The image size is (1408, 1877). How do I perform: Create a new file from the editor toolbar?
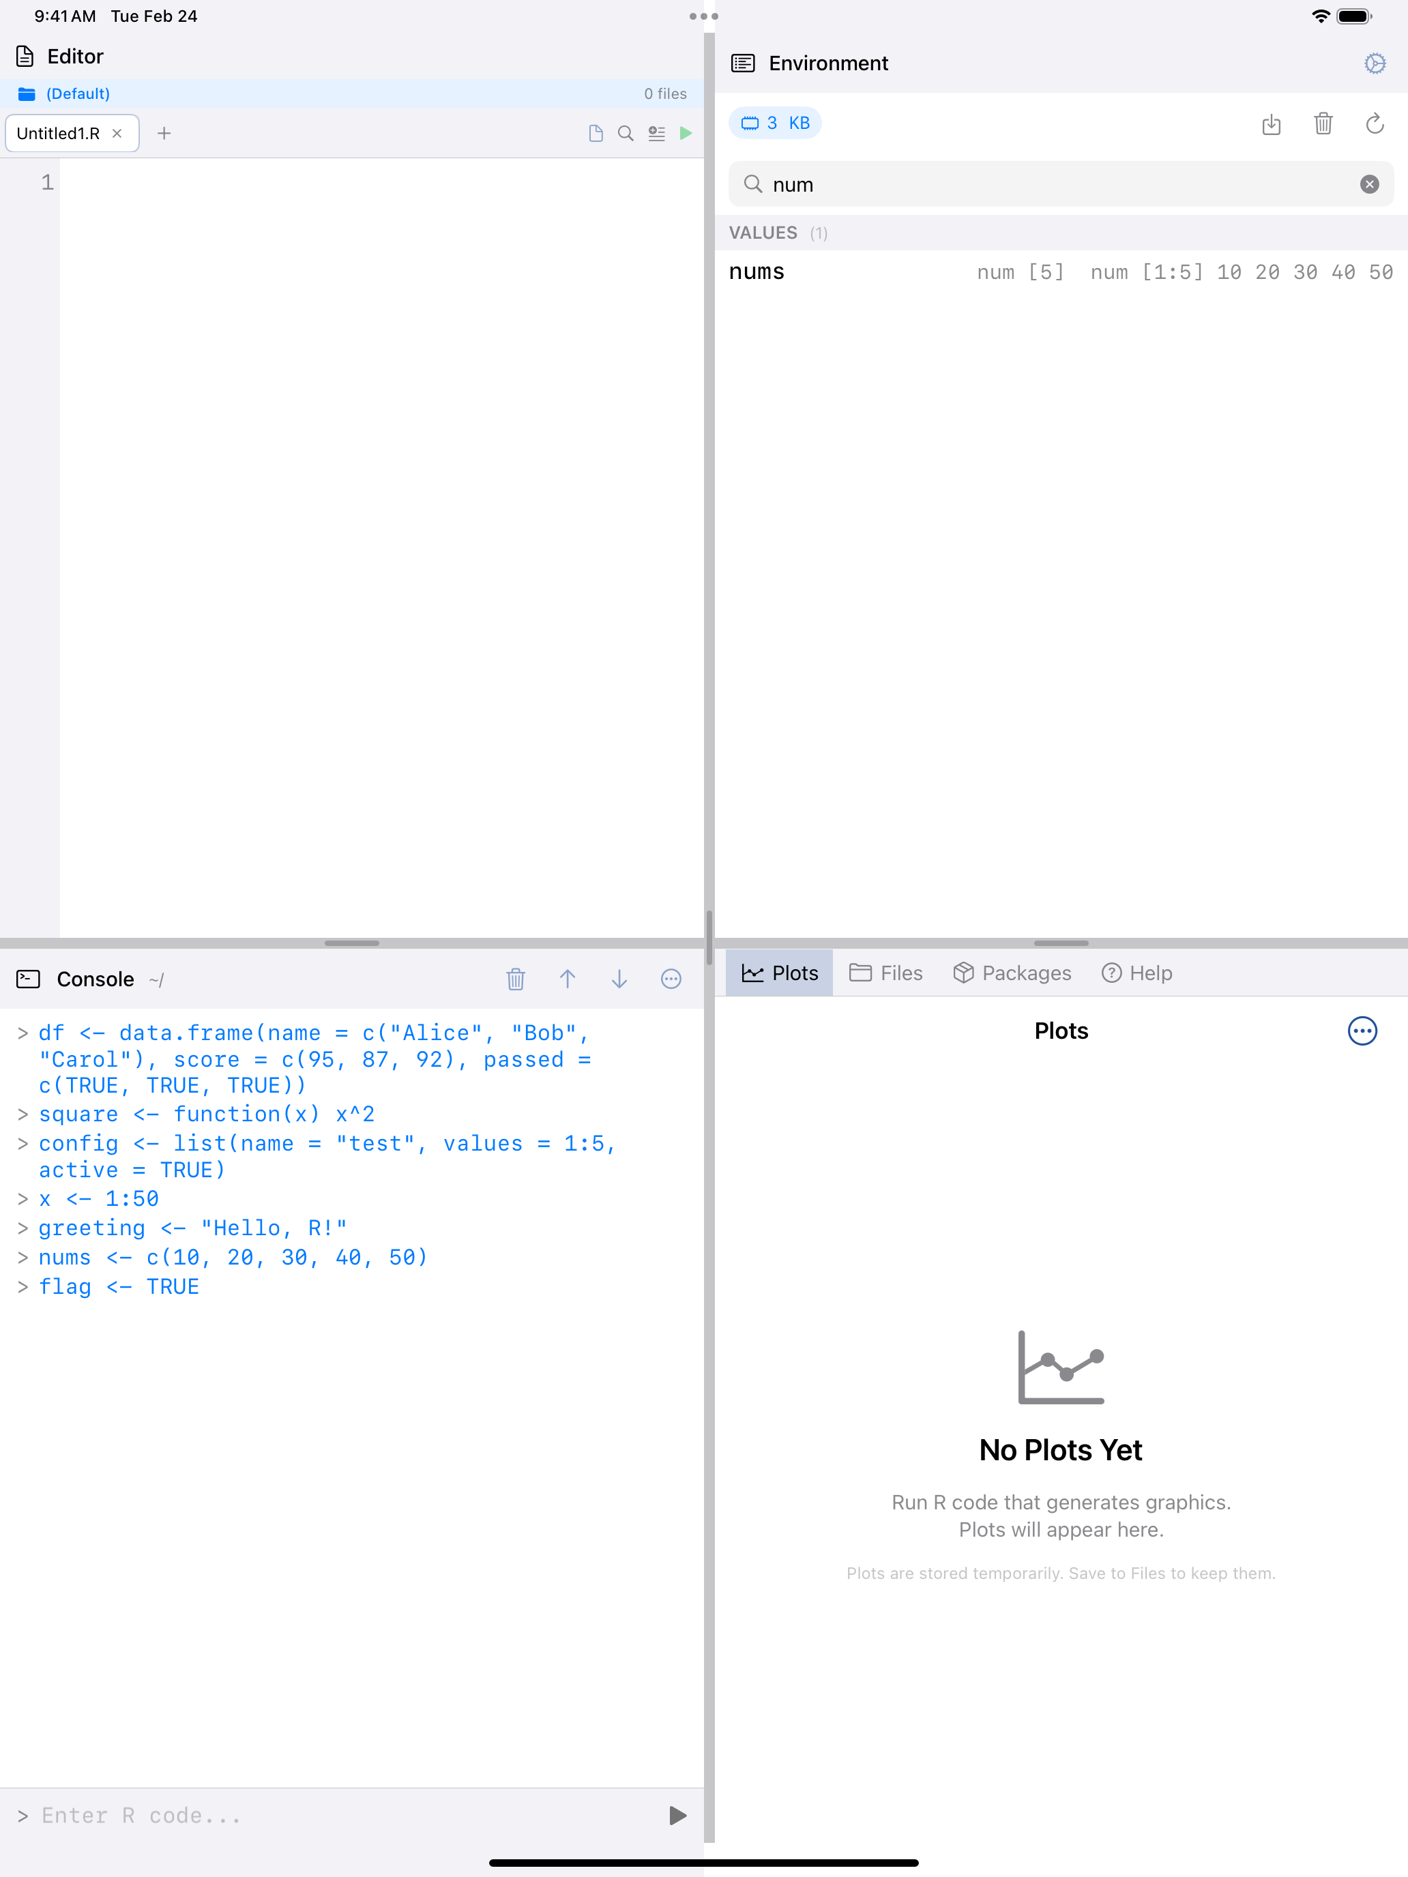(595, 133)
